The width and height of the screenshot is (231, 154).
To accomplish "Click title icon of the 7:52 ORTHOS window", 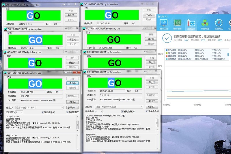I will pyautogui.click(x=82, y=4).
